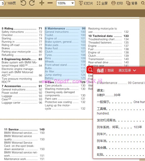
Task: Open the 英汉互译 language dropdown
Action: point(127,70)
